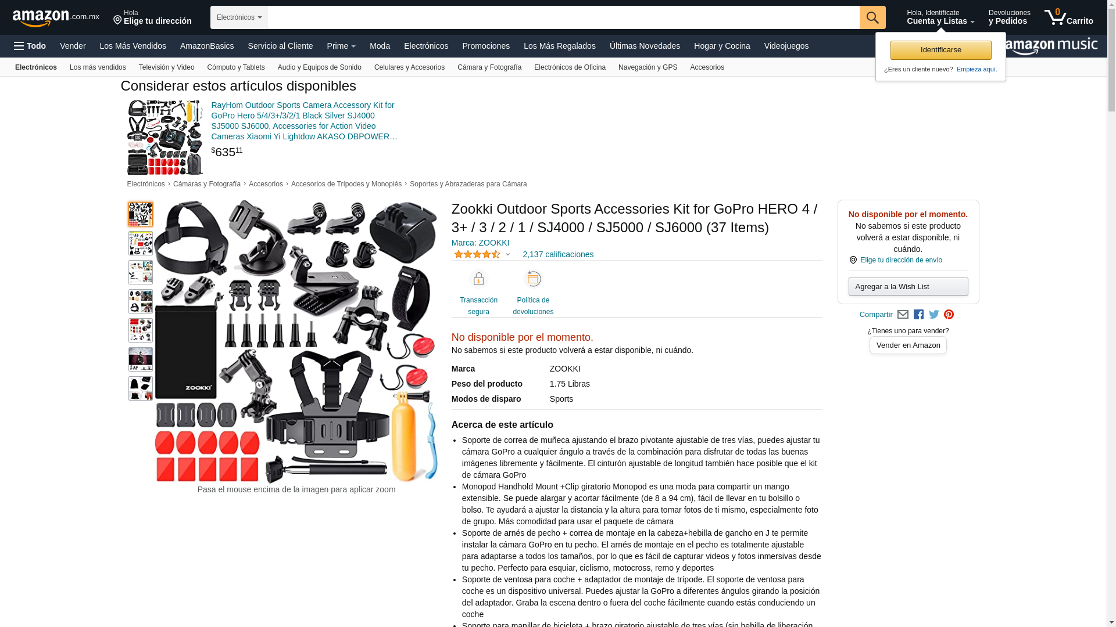Click into the search text field
This screenshot has height=627, width=1116.
click(563, 17)
